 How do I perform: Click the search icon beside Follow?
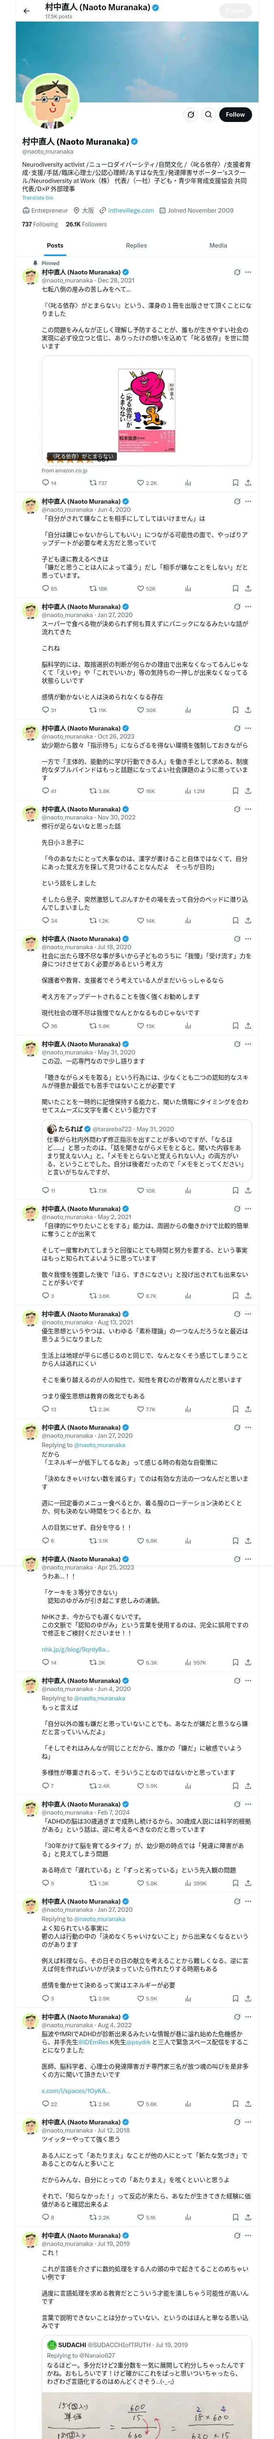click(x=208, y=115)
